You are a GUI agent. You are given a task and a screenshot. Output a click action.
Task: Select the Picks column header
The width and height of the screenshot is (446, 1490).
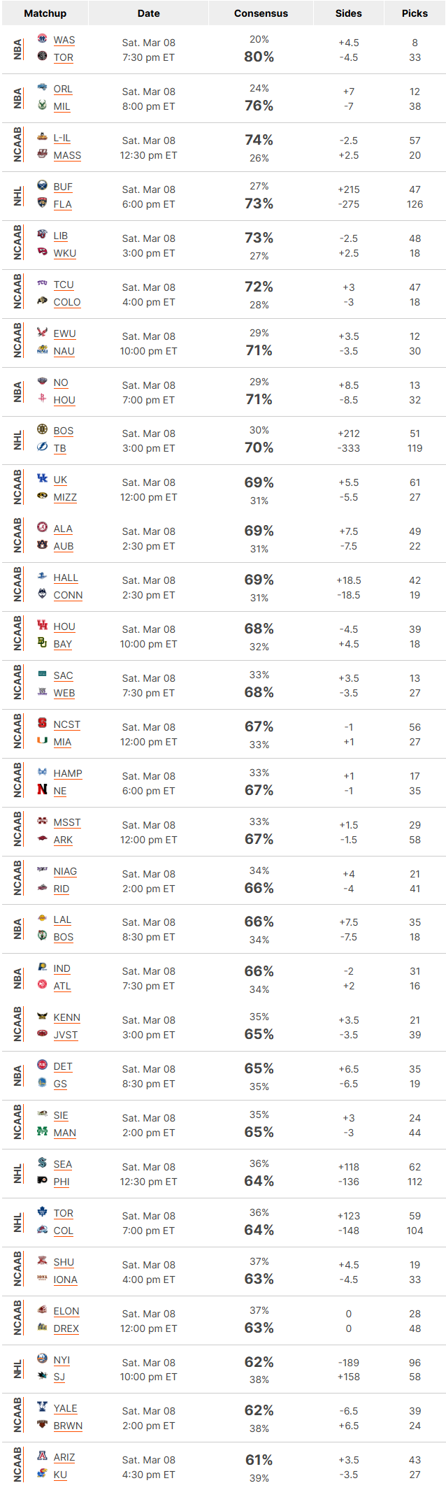(x=415, y=13)
